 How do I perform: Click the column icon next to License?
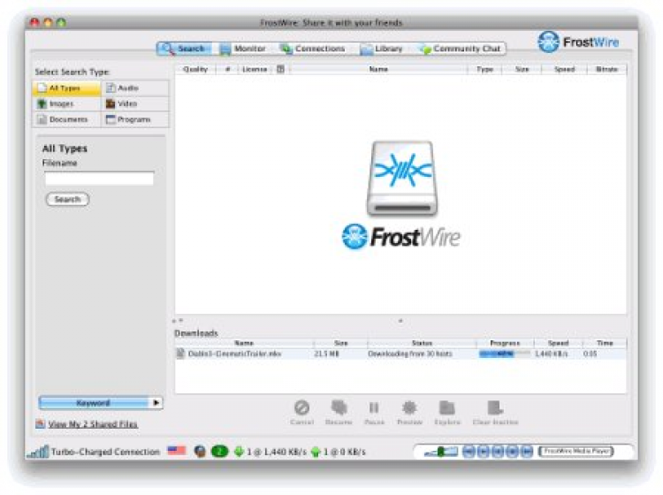tap(280, 69)
